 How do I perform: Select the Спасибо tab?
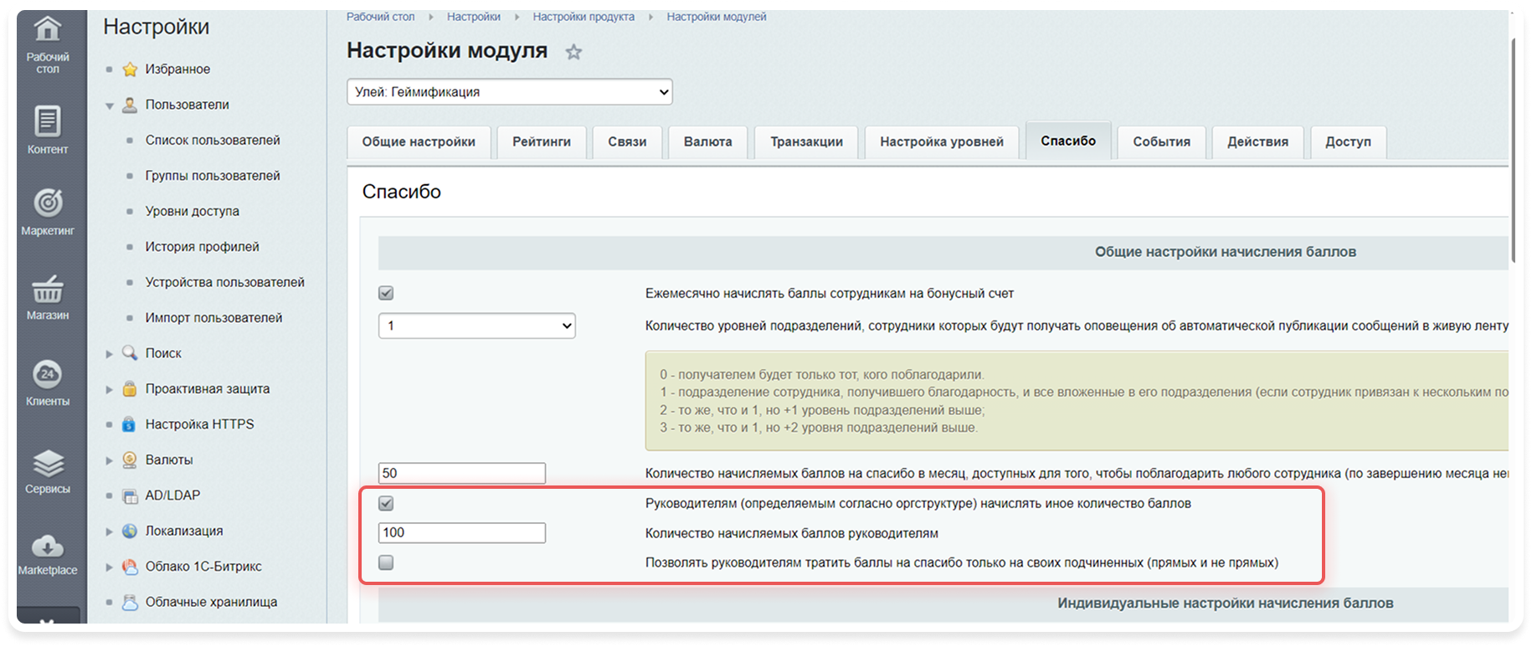point(1068,141)
